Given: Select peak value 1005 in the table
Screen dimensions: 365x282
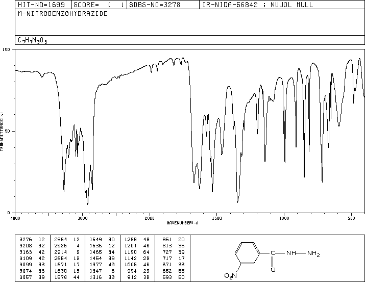Looking at the screenshot, I should (131, 265).
